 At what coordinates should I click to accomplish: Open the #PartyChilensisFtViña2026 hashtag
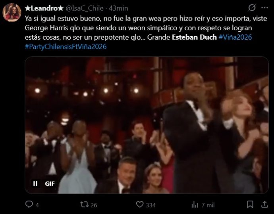pyautogui.click(x=66, y=47)
